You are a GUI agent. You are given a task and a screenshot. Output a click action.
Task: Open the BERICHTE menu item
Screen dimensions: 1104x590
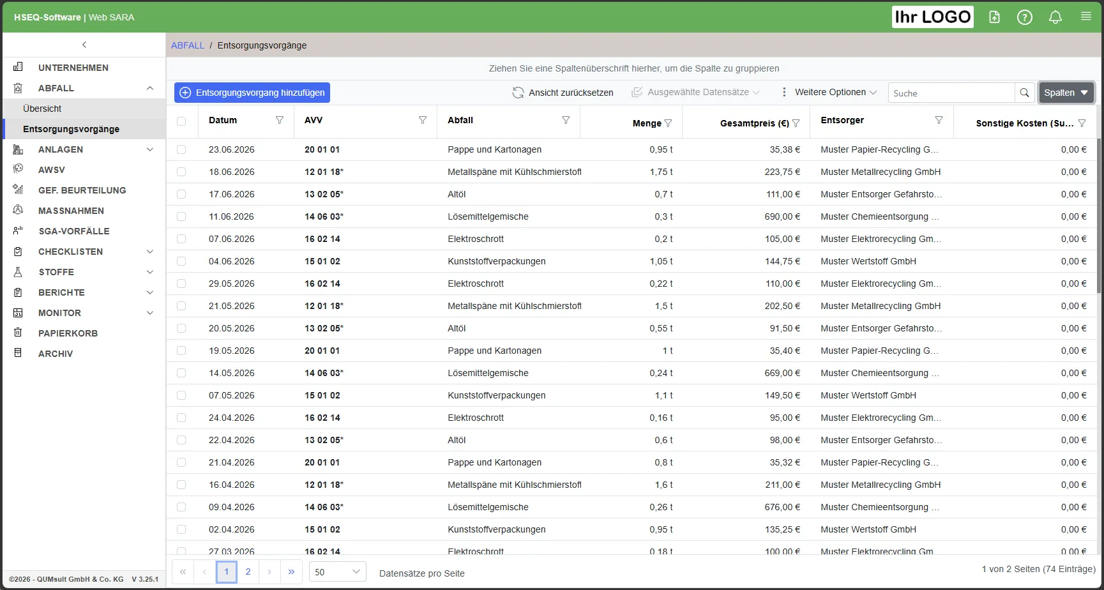(84, 292)
